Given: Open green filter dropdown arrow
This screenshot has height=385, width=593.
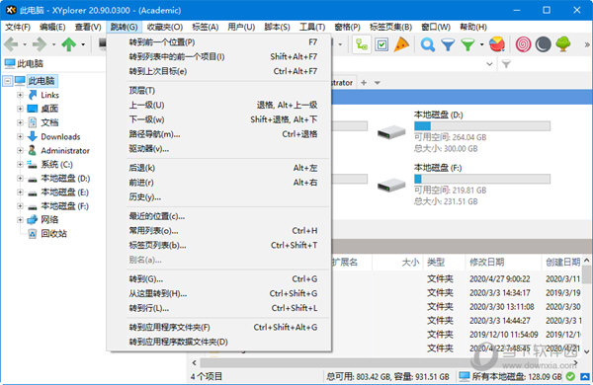Looking at the screenshot, I should click(481, 44).
